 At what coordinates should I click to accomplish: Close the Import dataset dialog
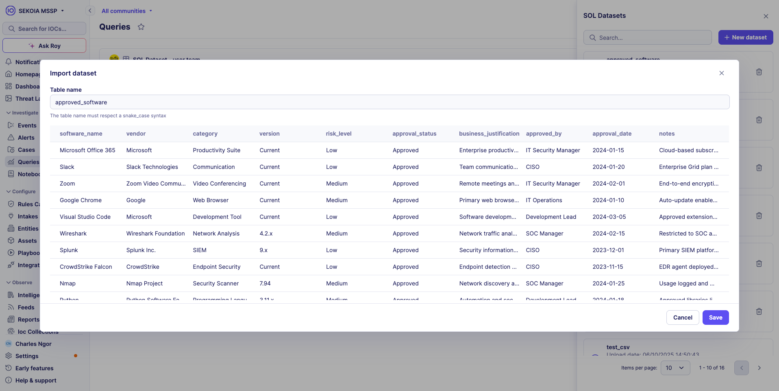(x=721, y=73)
